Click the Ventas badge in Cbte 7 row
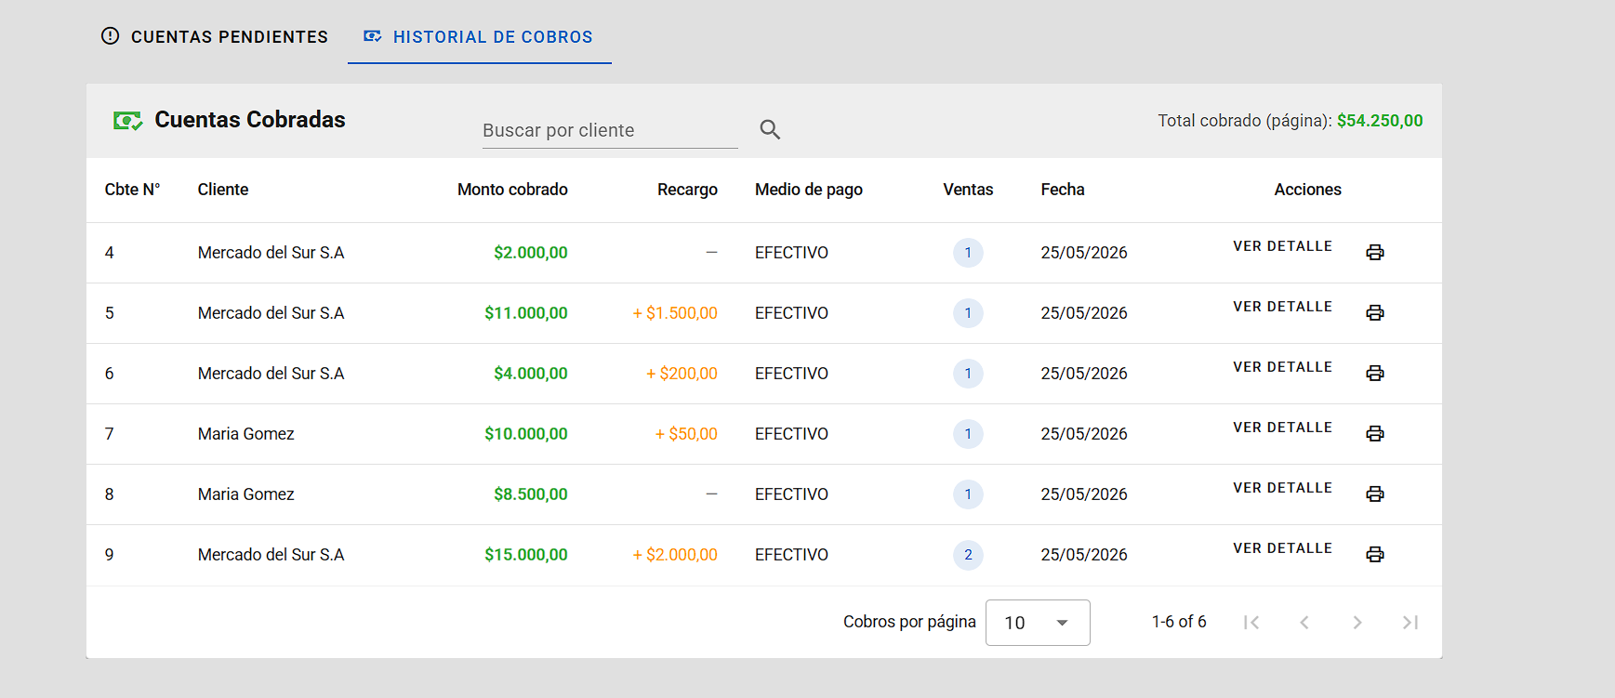The height and width of the screenshot is (698, 1615). (968, 434)
